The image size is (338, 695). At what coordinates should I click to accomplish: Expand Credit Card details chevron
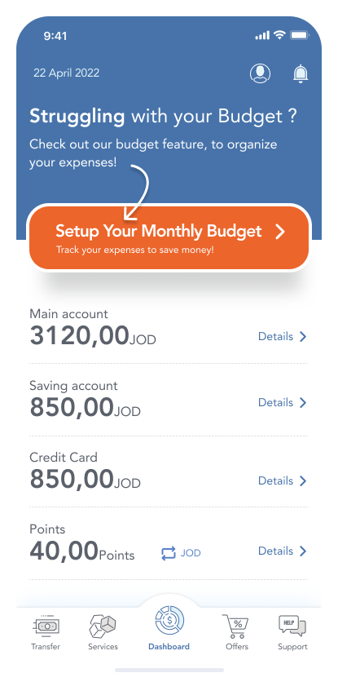[303, 481]
